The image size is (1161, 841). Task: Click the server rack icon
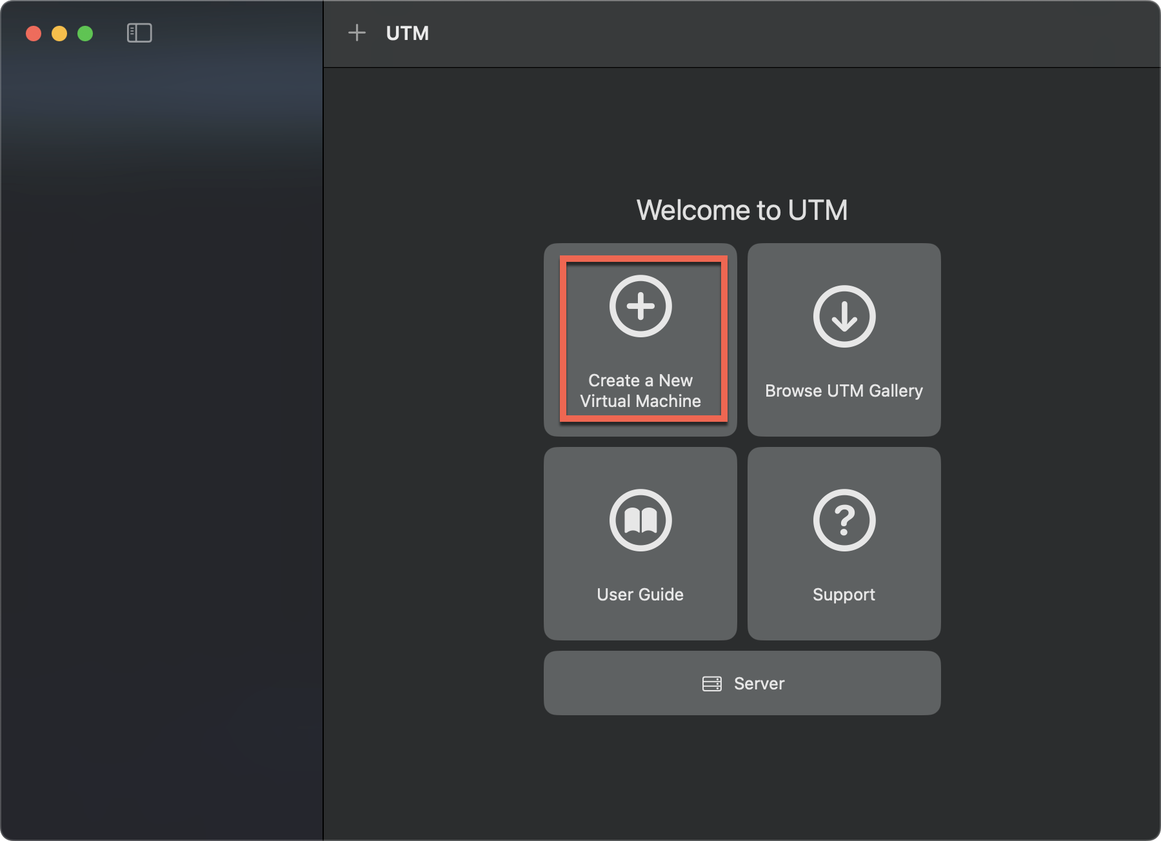[x=711, y=684]
